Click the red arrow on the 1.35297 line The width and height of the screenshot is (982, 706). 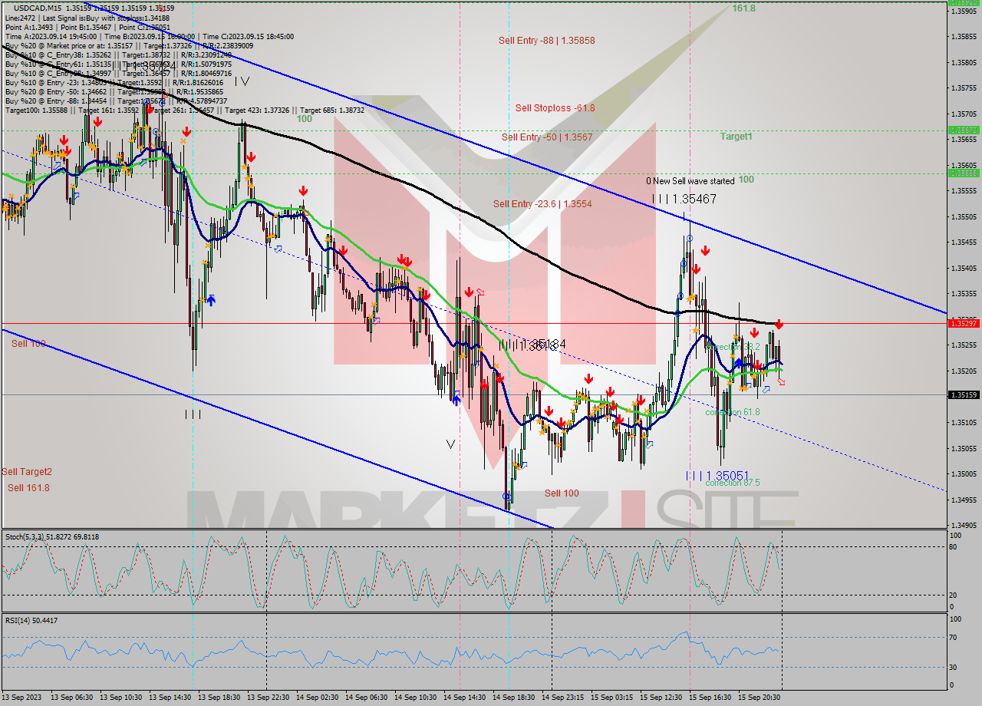779,325
